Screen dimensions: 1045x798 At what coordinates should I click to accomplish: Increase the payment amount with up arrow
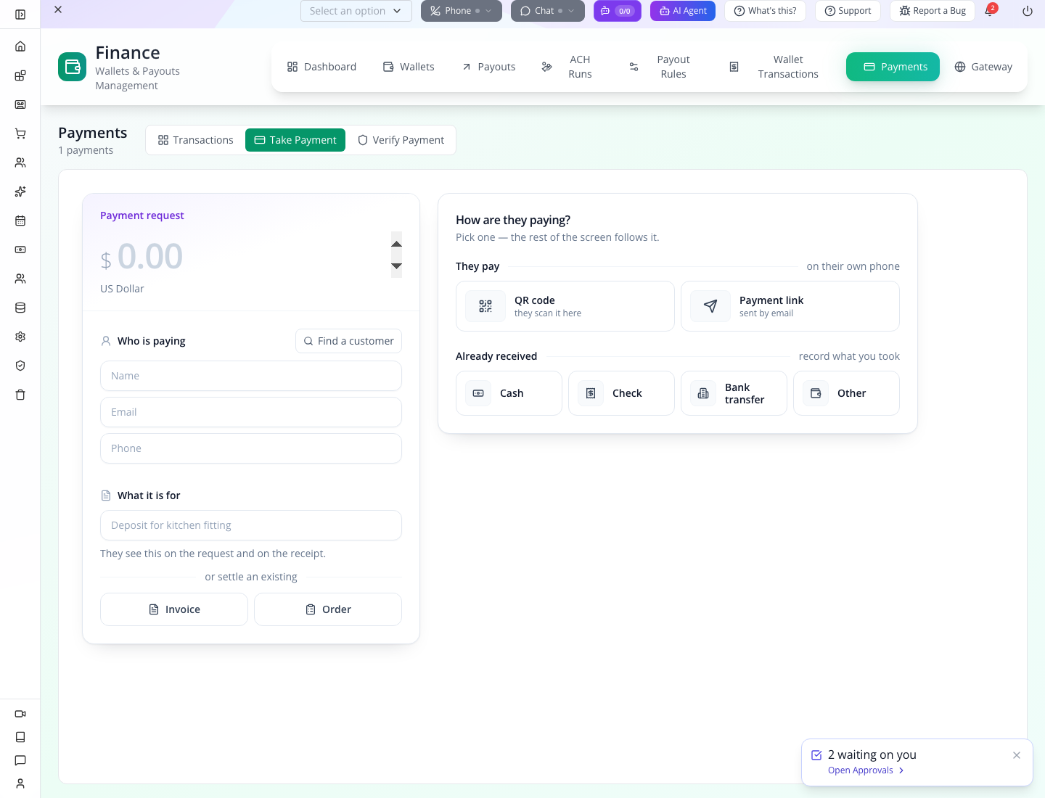tap(396, 244)
